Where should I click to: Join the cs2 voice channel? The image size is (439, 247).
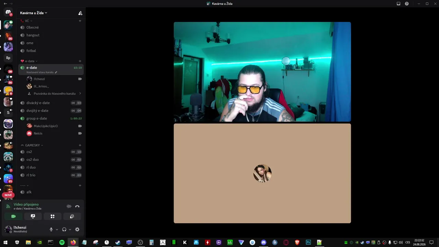[51, 152]
